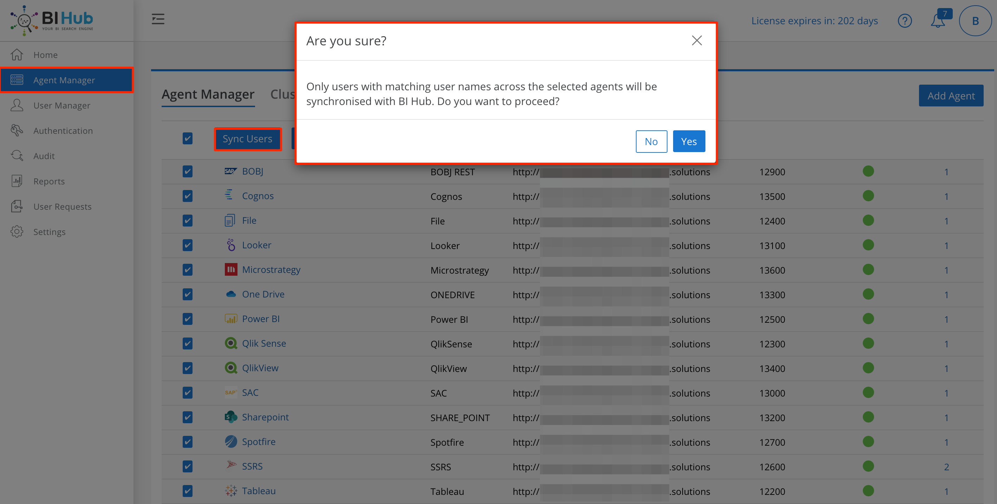The image size is (997, 504).
Task: Open the Sharepoint agent link
Action: click(x=265, y=417)
